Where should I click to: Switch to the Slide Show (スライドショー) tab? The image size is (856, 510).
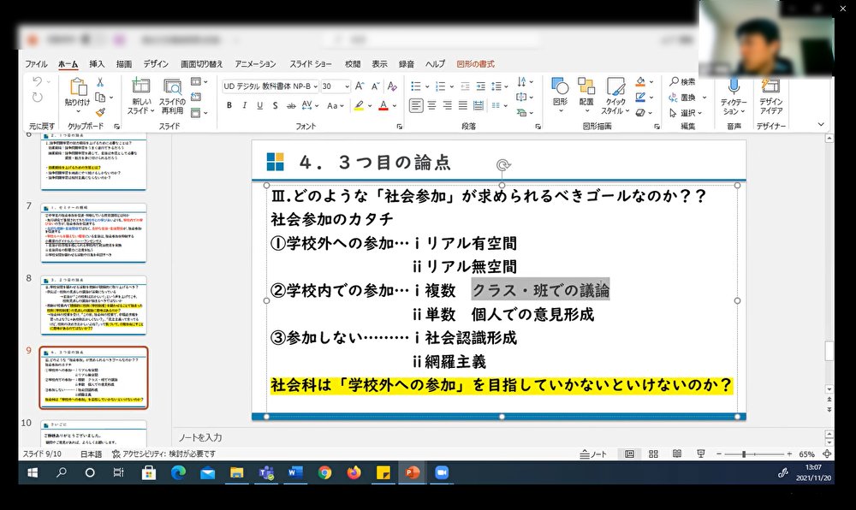tap(311, 64)
